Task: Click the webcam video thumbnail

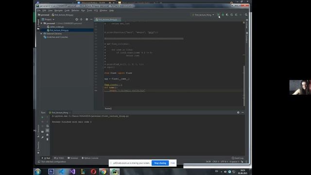Action: tap(300, 87)
